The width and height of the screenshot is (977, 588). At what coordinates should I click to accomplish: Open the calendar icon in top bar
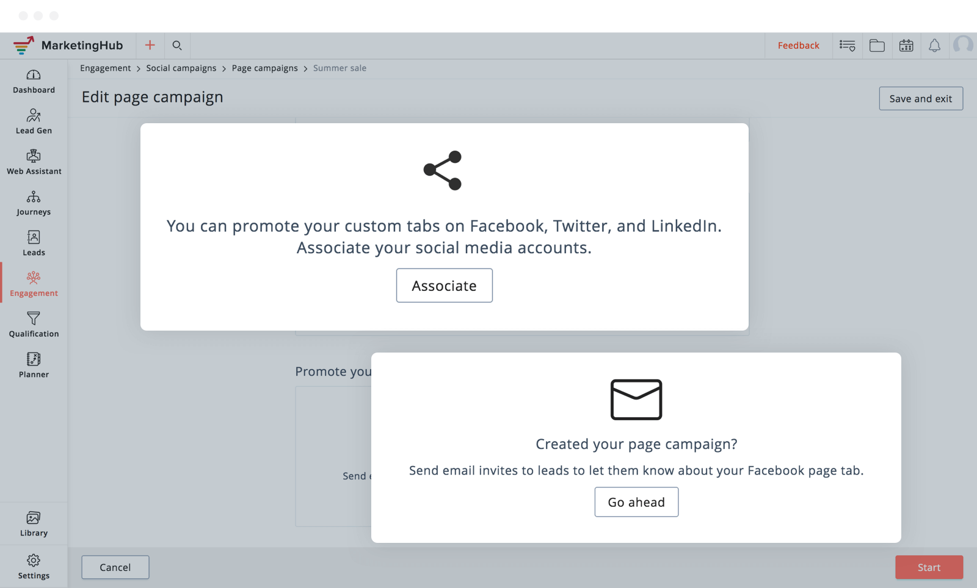(x=906, y=45)
